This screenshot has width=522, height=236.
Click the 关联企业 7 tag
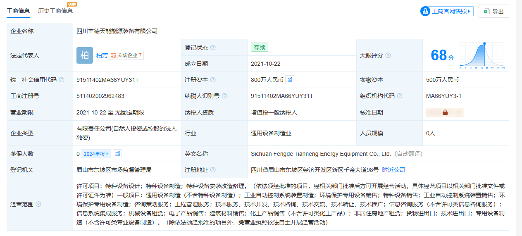click(126, 55)
